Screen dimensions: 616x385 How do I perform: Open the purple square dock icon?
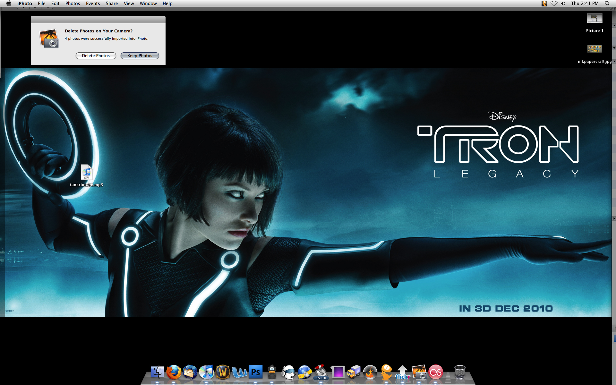338,372
